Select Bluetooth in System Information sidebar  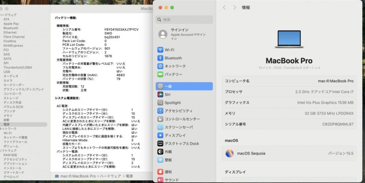11,28
